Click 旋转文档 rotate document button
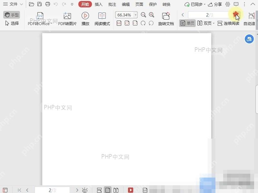Image resolution: width=258 pixels, height=193 pixels. click(x=166, y=19)
